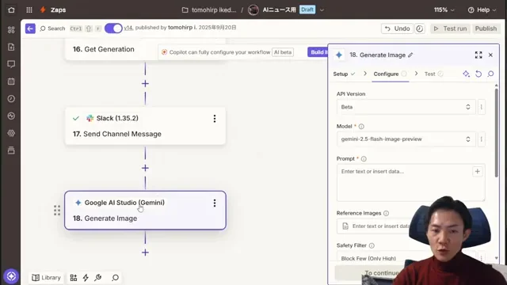Start a Test run
Screen dimensions: 507x285
pyautogui.click(x=450, y=28)
